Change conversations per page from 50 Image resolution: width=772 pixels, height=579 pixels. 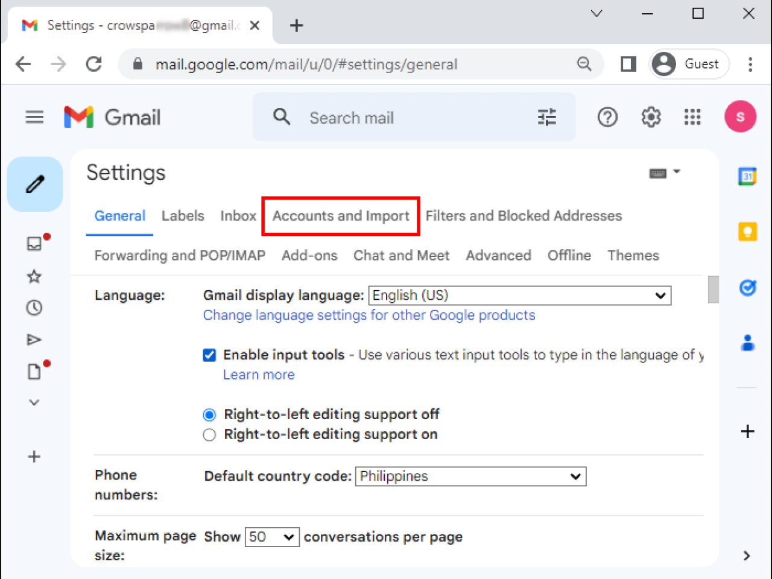coord(271,537)
